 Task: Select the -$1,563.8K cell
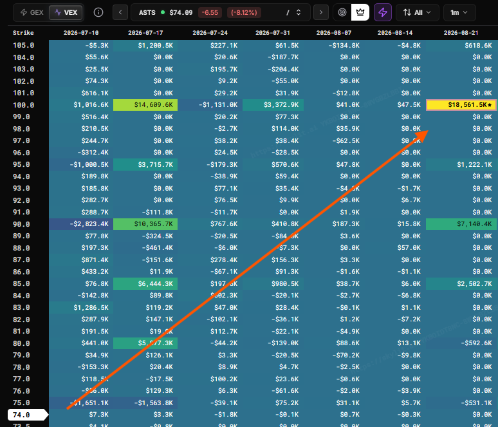tap(145, 403)
